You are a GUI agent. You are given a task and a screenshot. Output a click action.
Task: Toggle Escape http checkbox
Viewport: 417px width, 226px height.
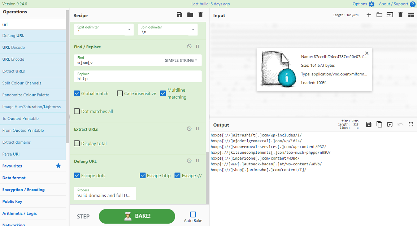143,175
